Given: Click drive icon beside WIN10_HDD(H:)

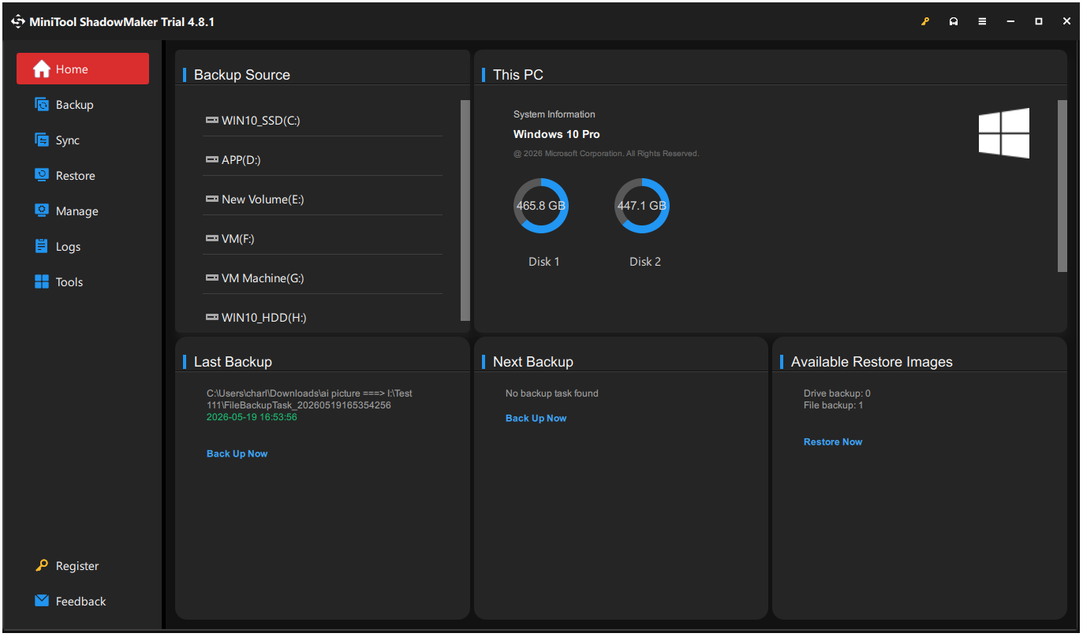Looking at the screenshot, I should pos(212,318).
